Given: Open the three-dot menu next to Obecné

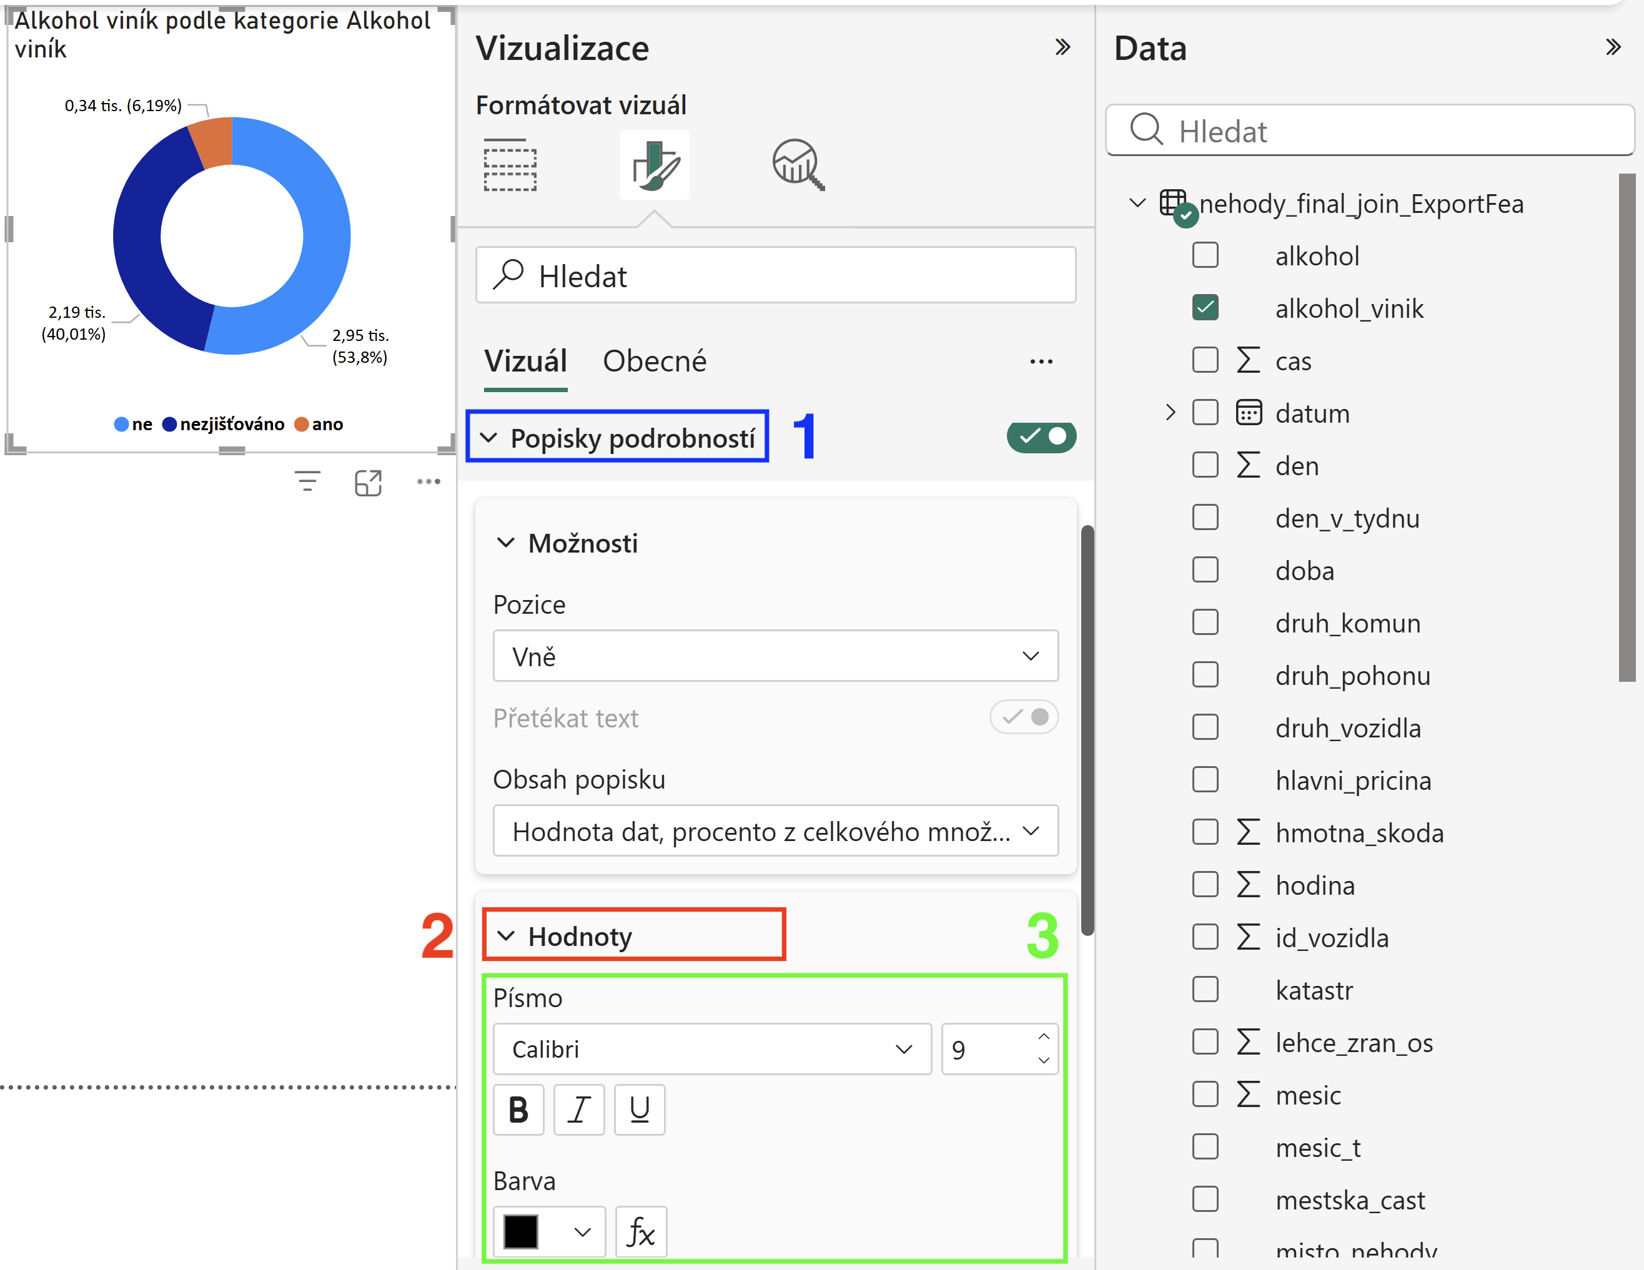Looking at the screenshot, I should coord(1041,362).
